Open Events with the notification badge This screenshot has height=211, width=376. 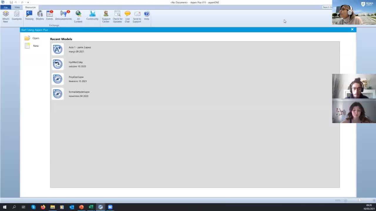point(49,16)
